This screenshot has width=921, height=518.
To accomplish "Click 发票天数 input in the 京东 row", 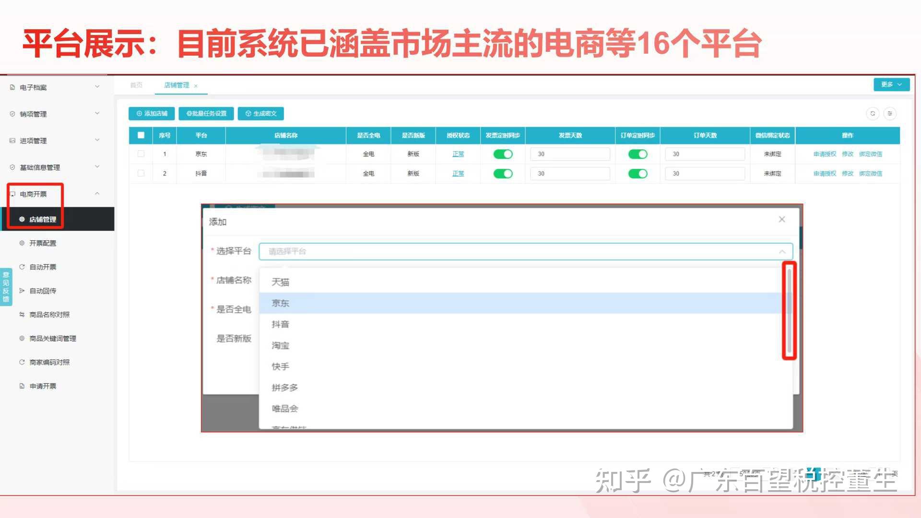I will coord(570,154).
